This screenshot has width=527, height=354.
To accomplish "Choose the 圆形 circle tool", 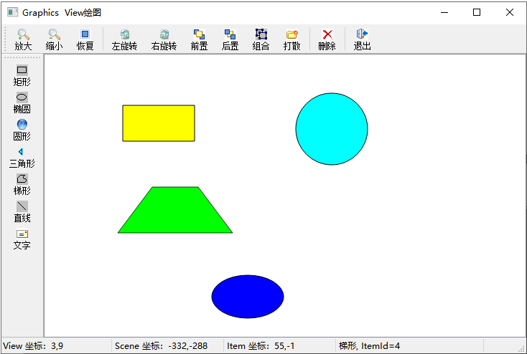I will point(22,130).
